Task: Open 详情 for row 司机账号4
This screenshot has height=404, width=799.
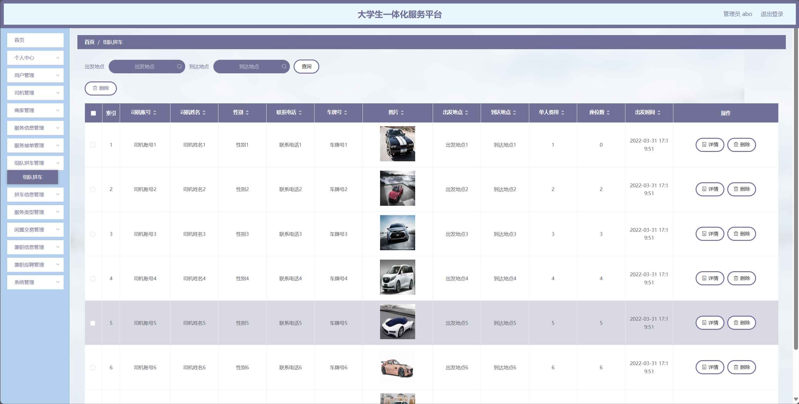Action: click(x=710, y=278)
